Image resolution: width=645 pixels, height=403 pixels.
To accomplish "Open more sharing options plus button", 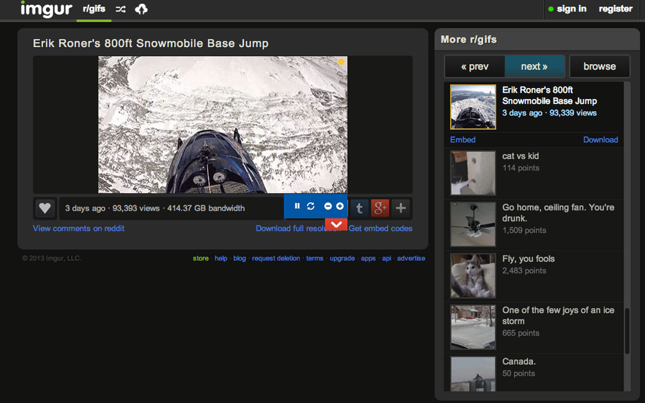I will 401,208.
